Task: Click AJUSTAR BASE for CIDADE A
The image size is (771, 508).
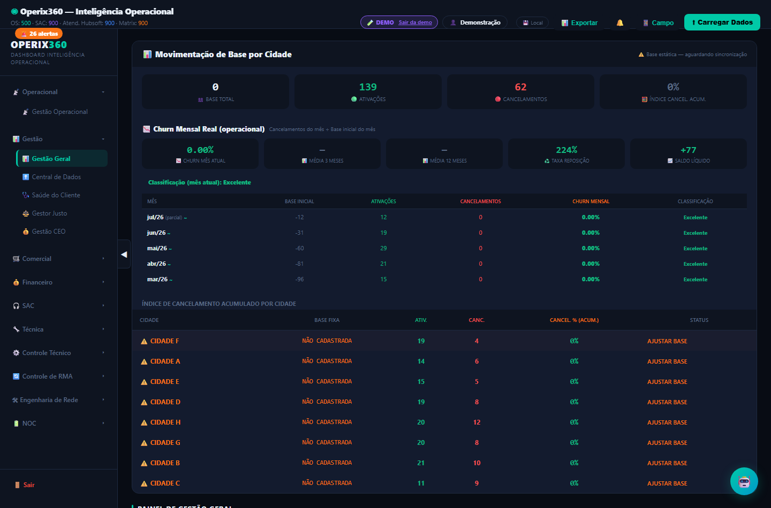Action: pos(667,361)
